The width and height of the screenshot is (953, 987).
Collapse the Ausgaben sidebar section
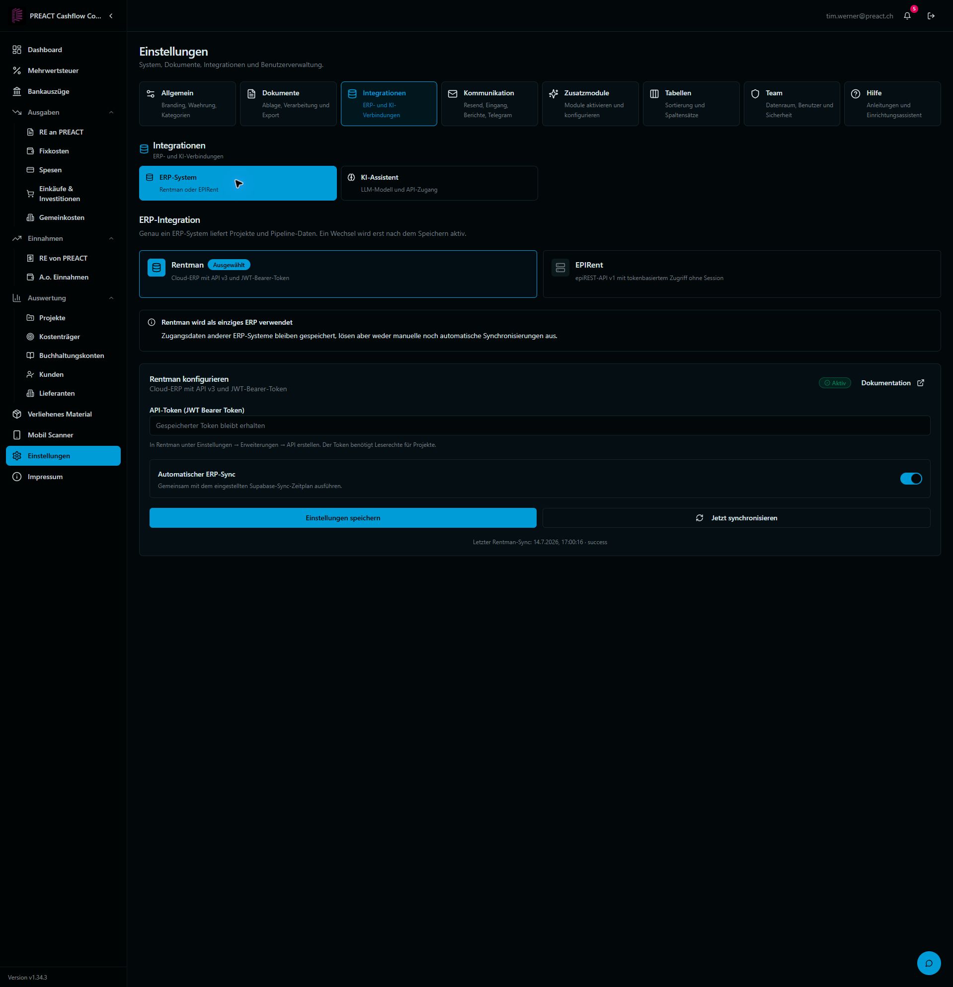pos(111,112)
